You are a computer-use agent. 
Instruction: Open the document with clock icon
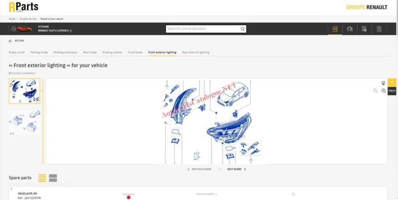coord(364,29)
